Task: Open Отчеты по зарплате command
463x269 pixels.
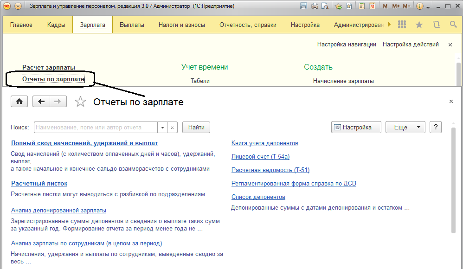Action: tap(53, 79)
